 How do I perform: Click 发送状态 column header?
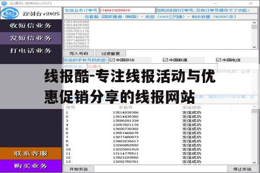pos(192,107)
